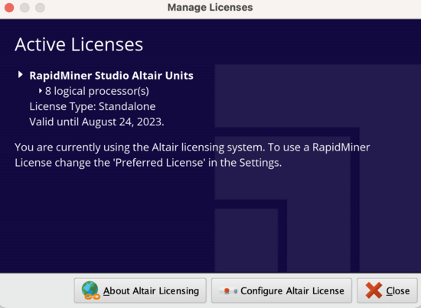Click the 'Active Licenses' heading
The image size is (421, 308).
tap(79, 44)
